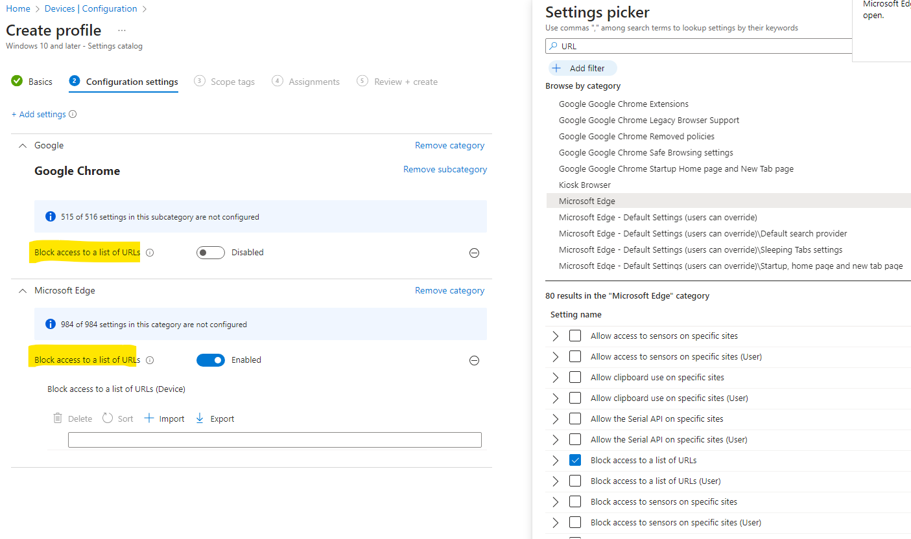Click the Import plus icon

click(x=148, y=419)
